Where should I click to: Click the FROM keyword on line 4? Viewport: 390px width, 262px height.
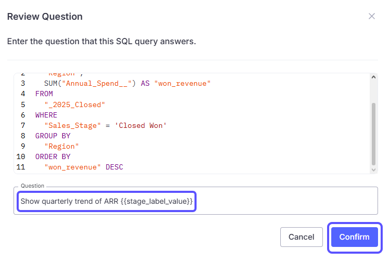pyautogui.click(x=44, y=94)
